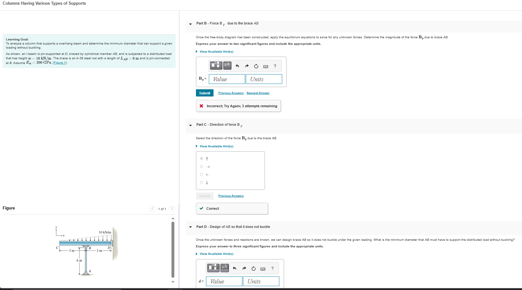The width and height of the screenshot is (522, 290).
Task: Click the d Value input field
Action: coord(224,281)
